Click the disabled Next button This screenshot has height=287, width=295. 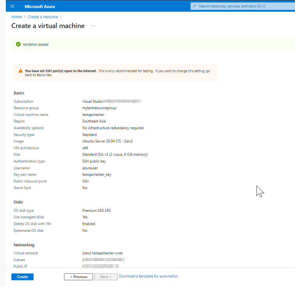pyautogui.click(x=106, y=277)
